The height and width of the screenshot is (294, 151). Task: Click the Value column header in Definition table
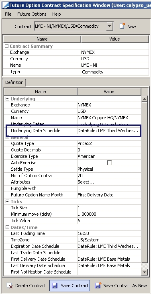109,92
